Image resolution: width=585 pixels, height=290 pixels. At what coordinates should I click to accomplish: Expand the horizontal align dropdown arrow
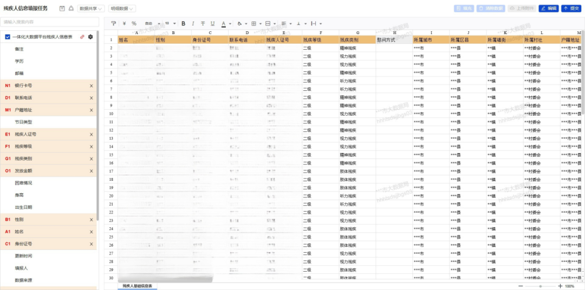(291, 23)
